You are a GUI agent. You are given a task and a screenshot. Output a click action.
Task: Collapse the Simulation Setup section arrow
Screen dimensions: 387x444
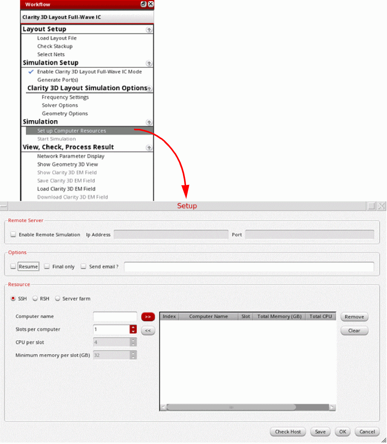149,63
